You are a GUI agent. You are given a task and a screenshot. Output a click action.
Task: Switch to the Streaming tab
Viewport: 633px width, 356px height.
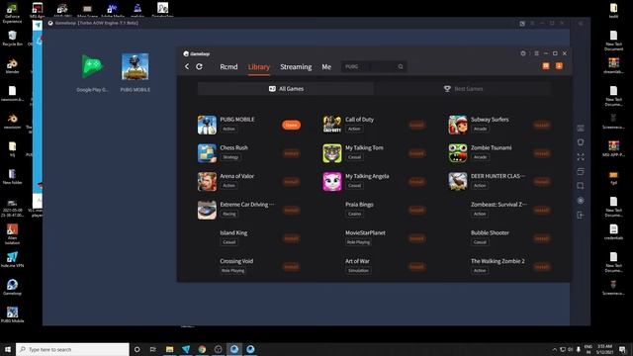pos(296,67)
